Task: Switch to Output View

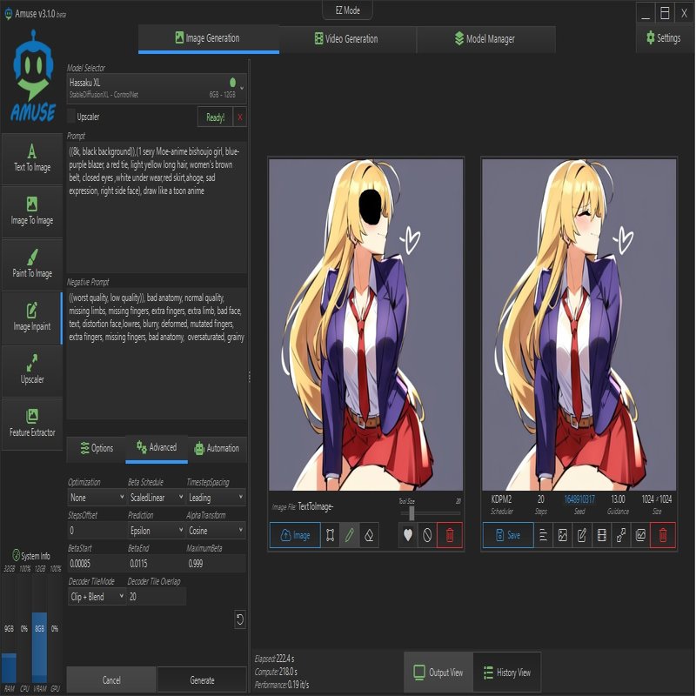Action: pos(438,672)
